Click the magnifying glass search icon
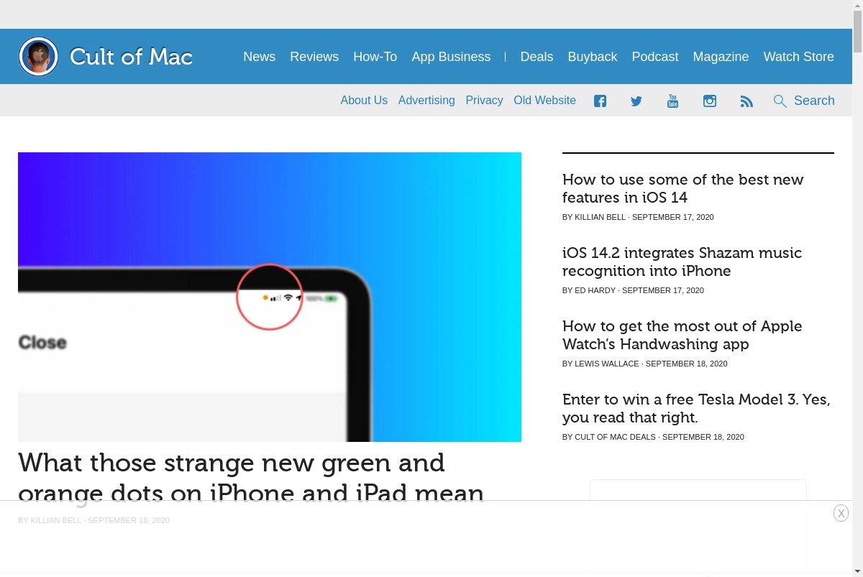 pos(780,101)
